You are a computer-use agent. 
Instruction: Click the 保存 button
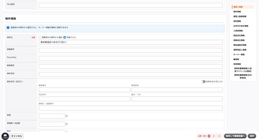252,136
